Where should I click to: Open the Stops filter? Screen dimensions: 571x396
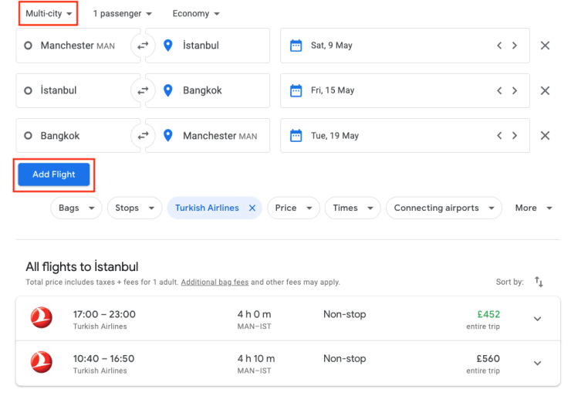pos(133,208)
